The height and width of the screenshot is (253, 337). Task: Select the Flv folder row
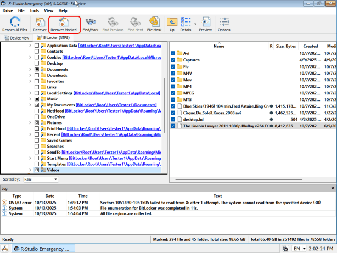tap(253, 66)
